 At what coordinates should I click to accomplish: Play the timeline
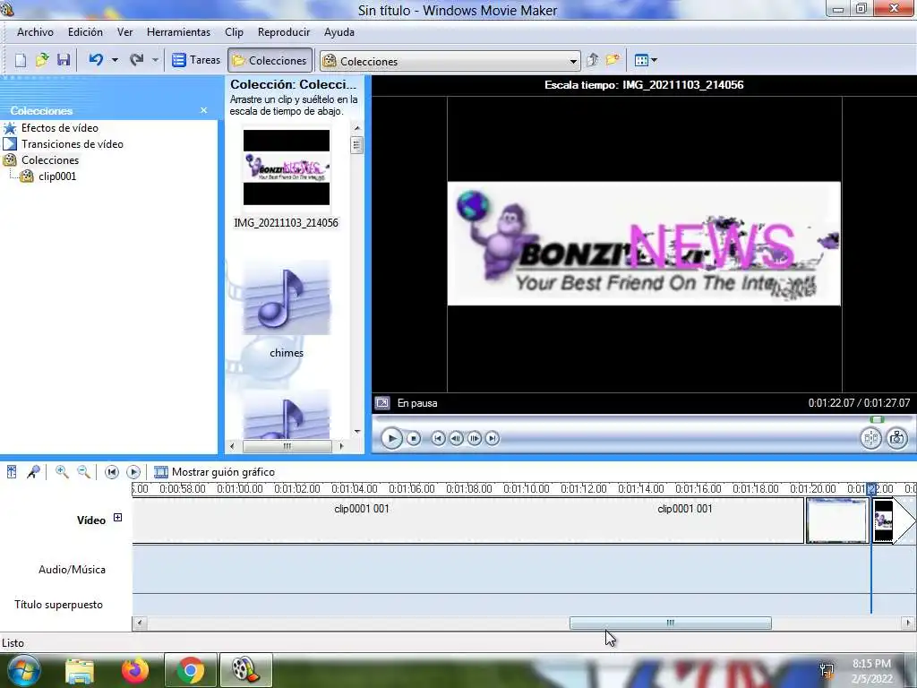click(x=133, y=472)
